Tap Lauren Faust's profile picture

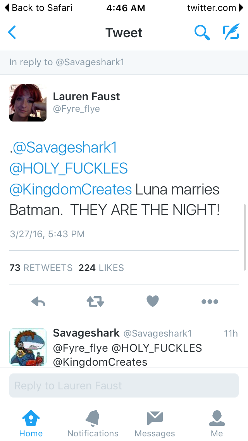(x=28, y=103)
